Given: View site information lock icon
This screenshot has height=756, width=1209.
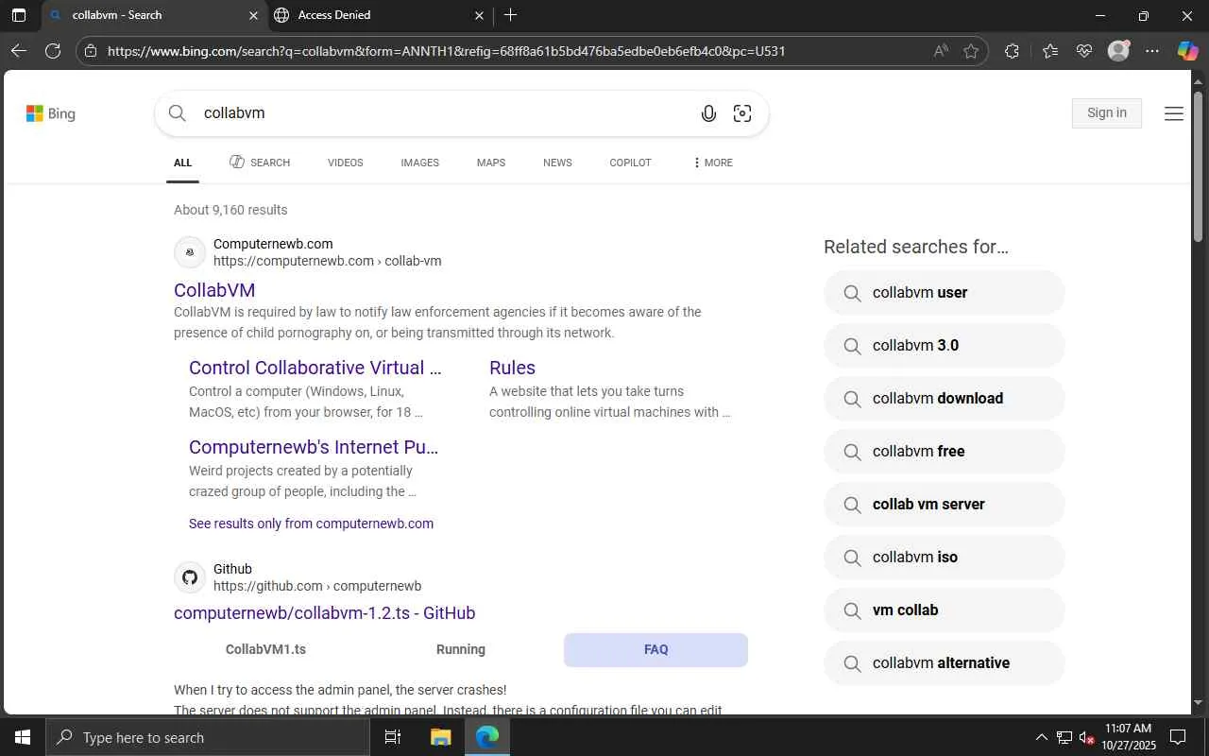Looking at the screenshot, I should pos(89,51).
